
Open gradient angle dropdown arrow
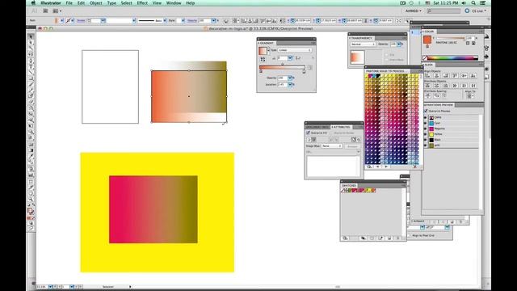tap(290, 58)
